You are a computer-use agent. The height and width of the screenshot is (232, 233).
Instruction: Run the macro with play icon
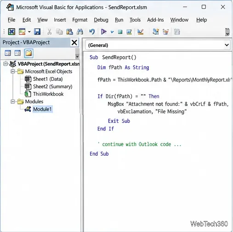pyautogui.click(x=104, y=32)
